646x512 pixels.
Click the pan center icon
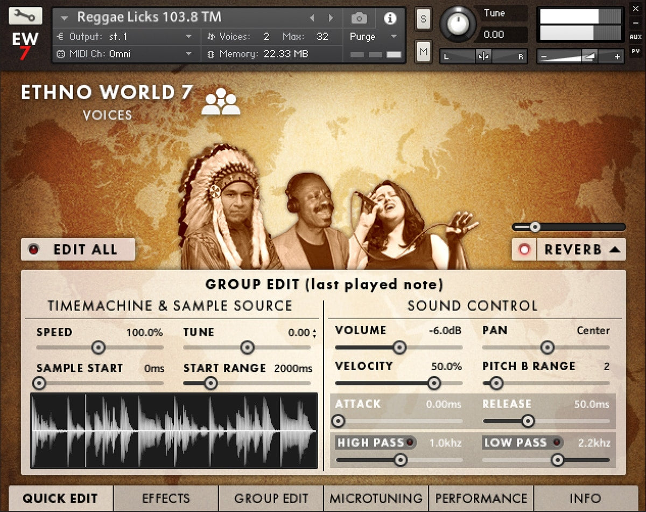click(x=483, y=56)
